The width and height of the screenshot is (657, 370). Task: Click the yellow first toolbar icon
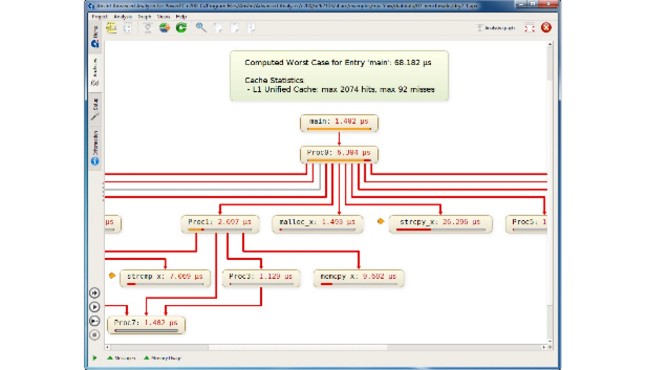(111, 28)
